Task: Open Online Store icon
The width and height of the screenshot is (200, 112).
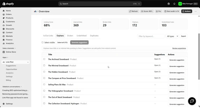Action: 3,52
